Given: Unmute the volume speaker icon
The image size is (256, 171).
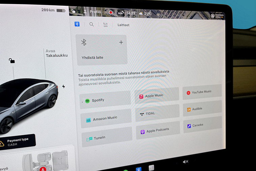Looking at the screenshot, I should point(185,162).
